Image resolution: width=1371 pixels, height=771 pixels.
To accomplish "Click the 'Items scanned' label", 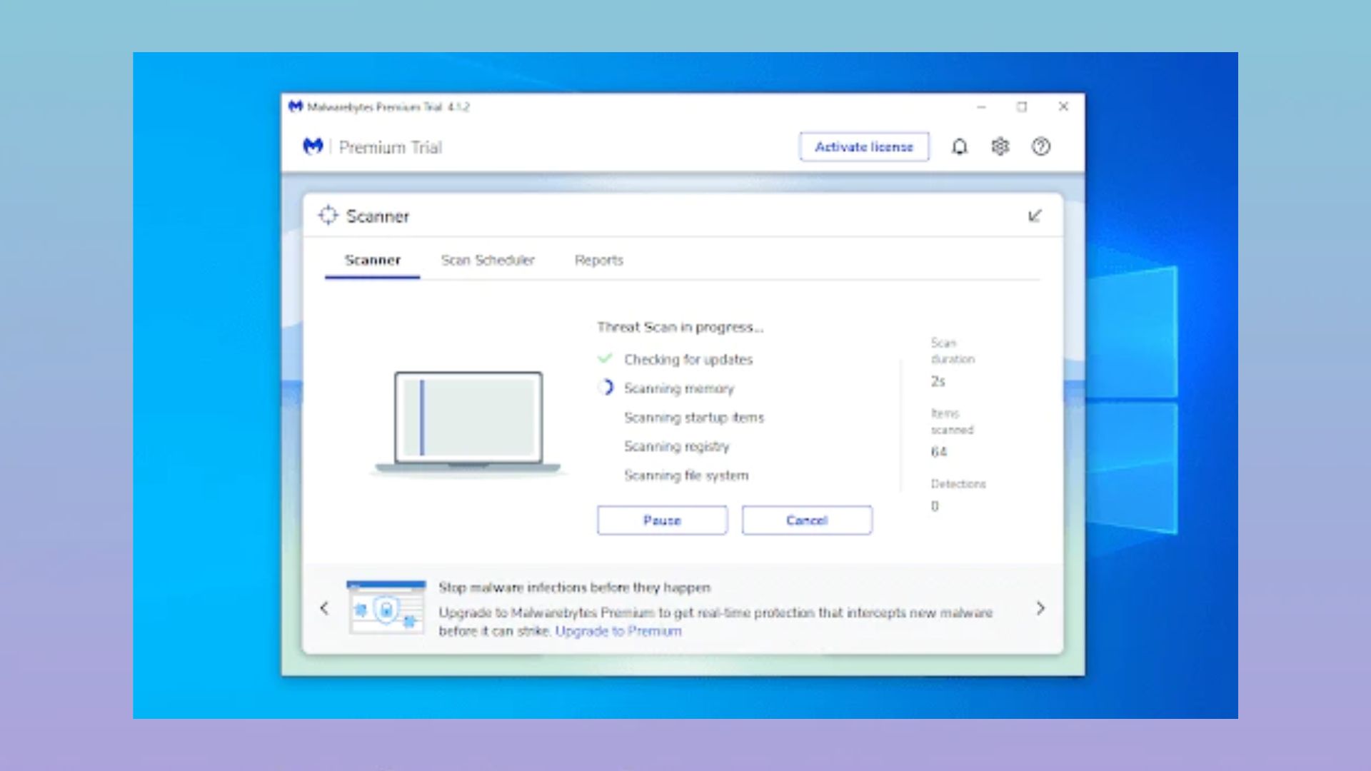I will [x=952, y=421].
